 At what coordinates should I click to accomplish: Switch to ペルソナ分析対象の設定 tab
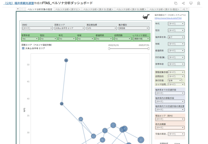(40, 9)
